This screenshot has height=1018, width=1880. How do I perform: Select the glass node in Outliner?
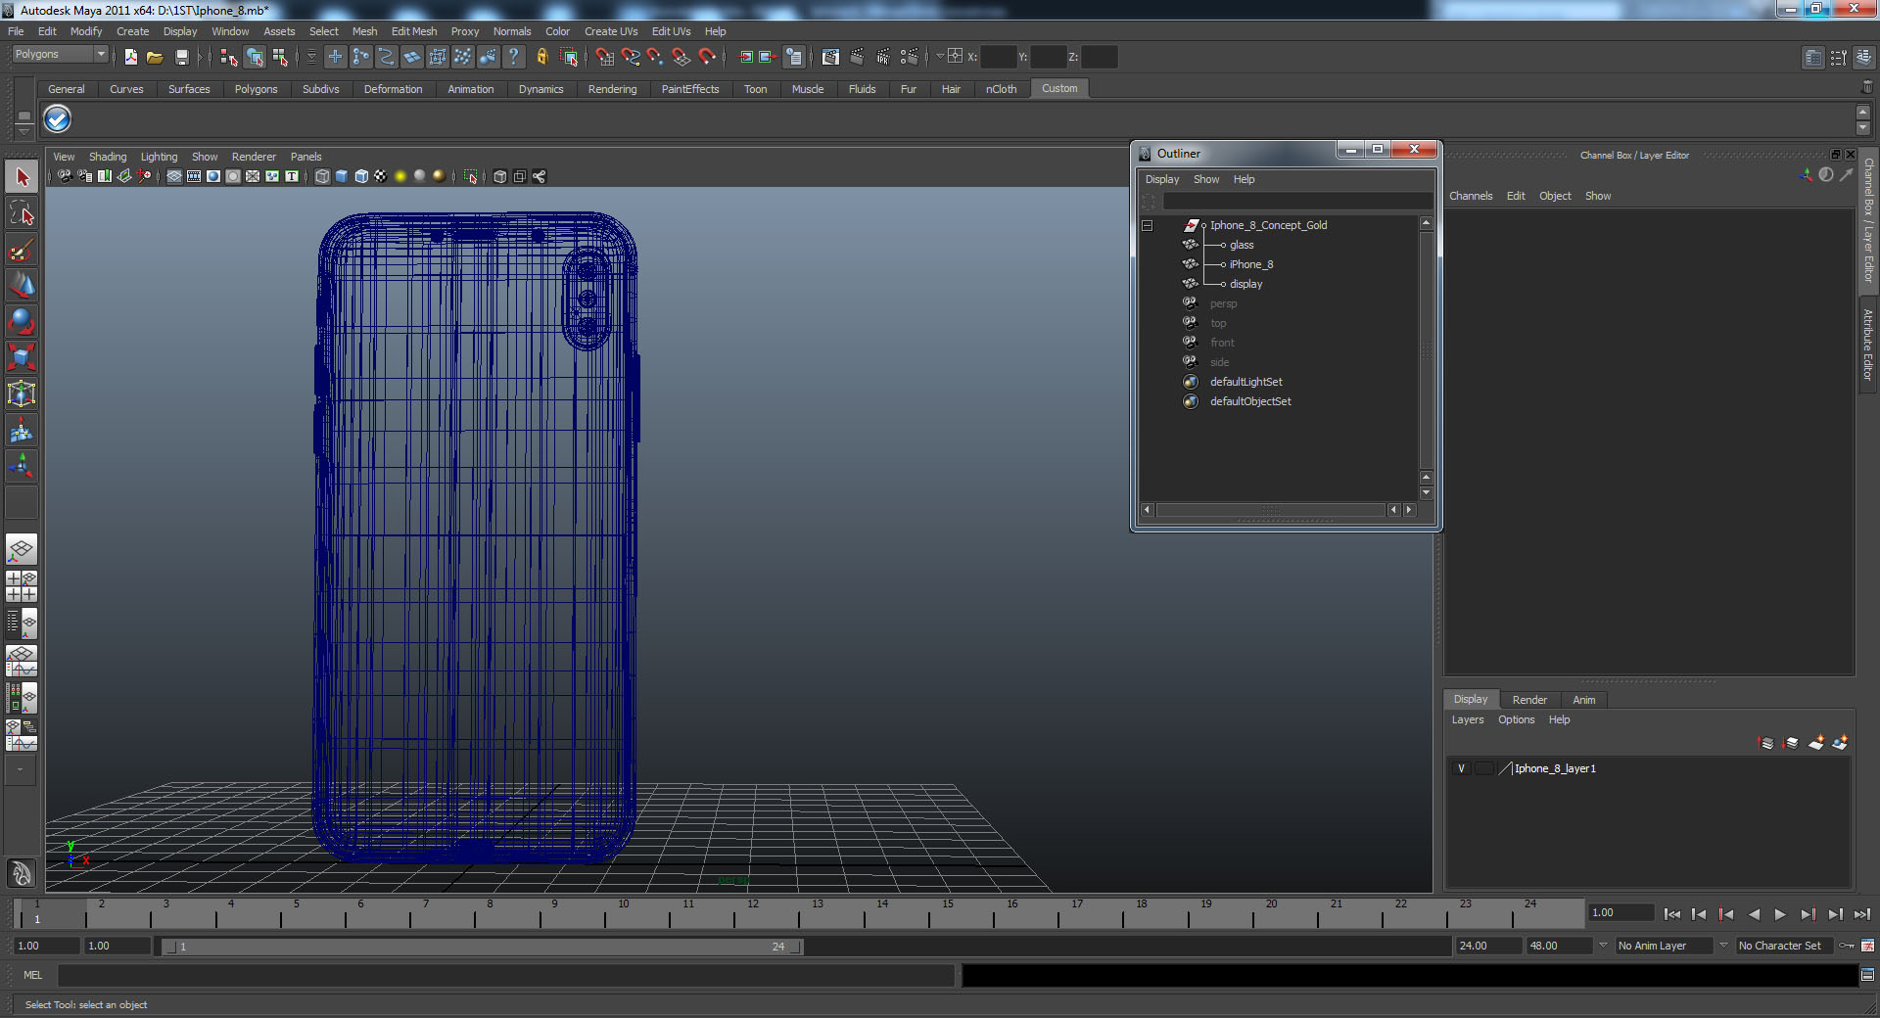point(1242,245)
